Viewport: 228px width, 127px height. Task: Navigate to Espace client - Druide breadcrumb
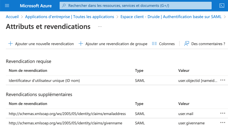[x=171, y=17]
